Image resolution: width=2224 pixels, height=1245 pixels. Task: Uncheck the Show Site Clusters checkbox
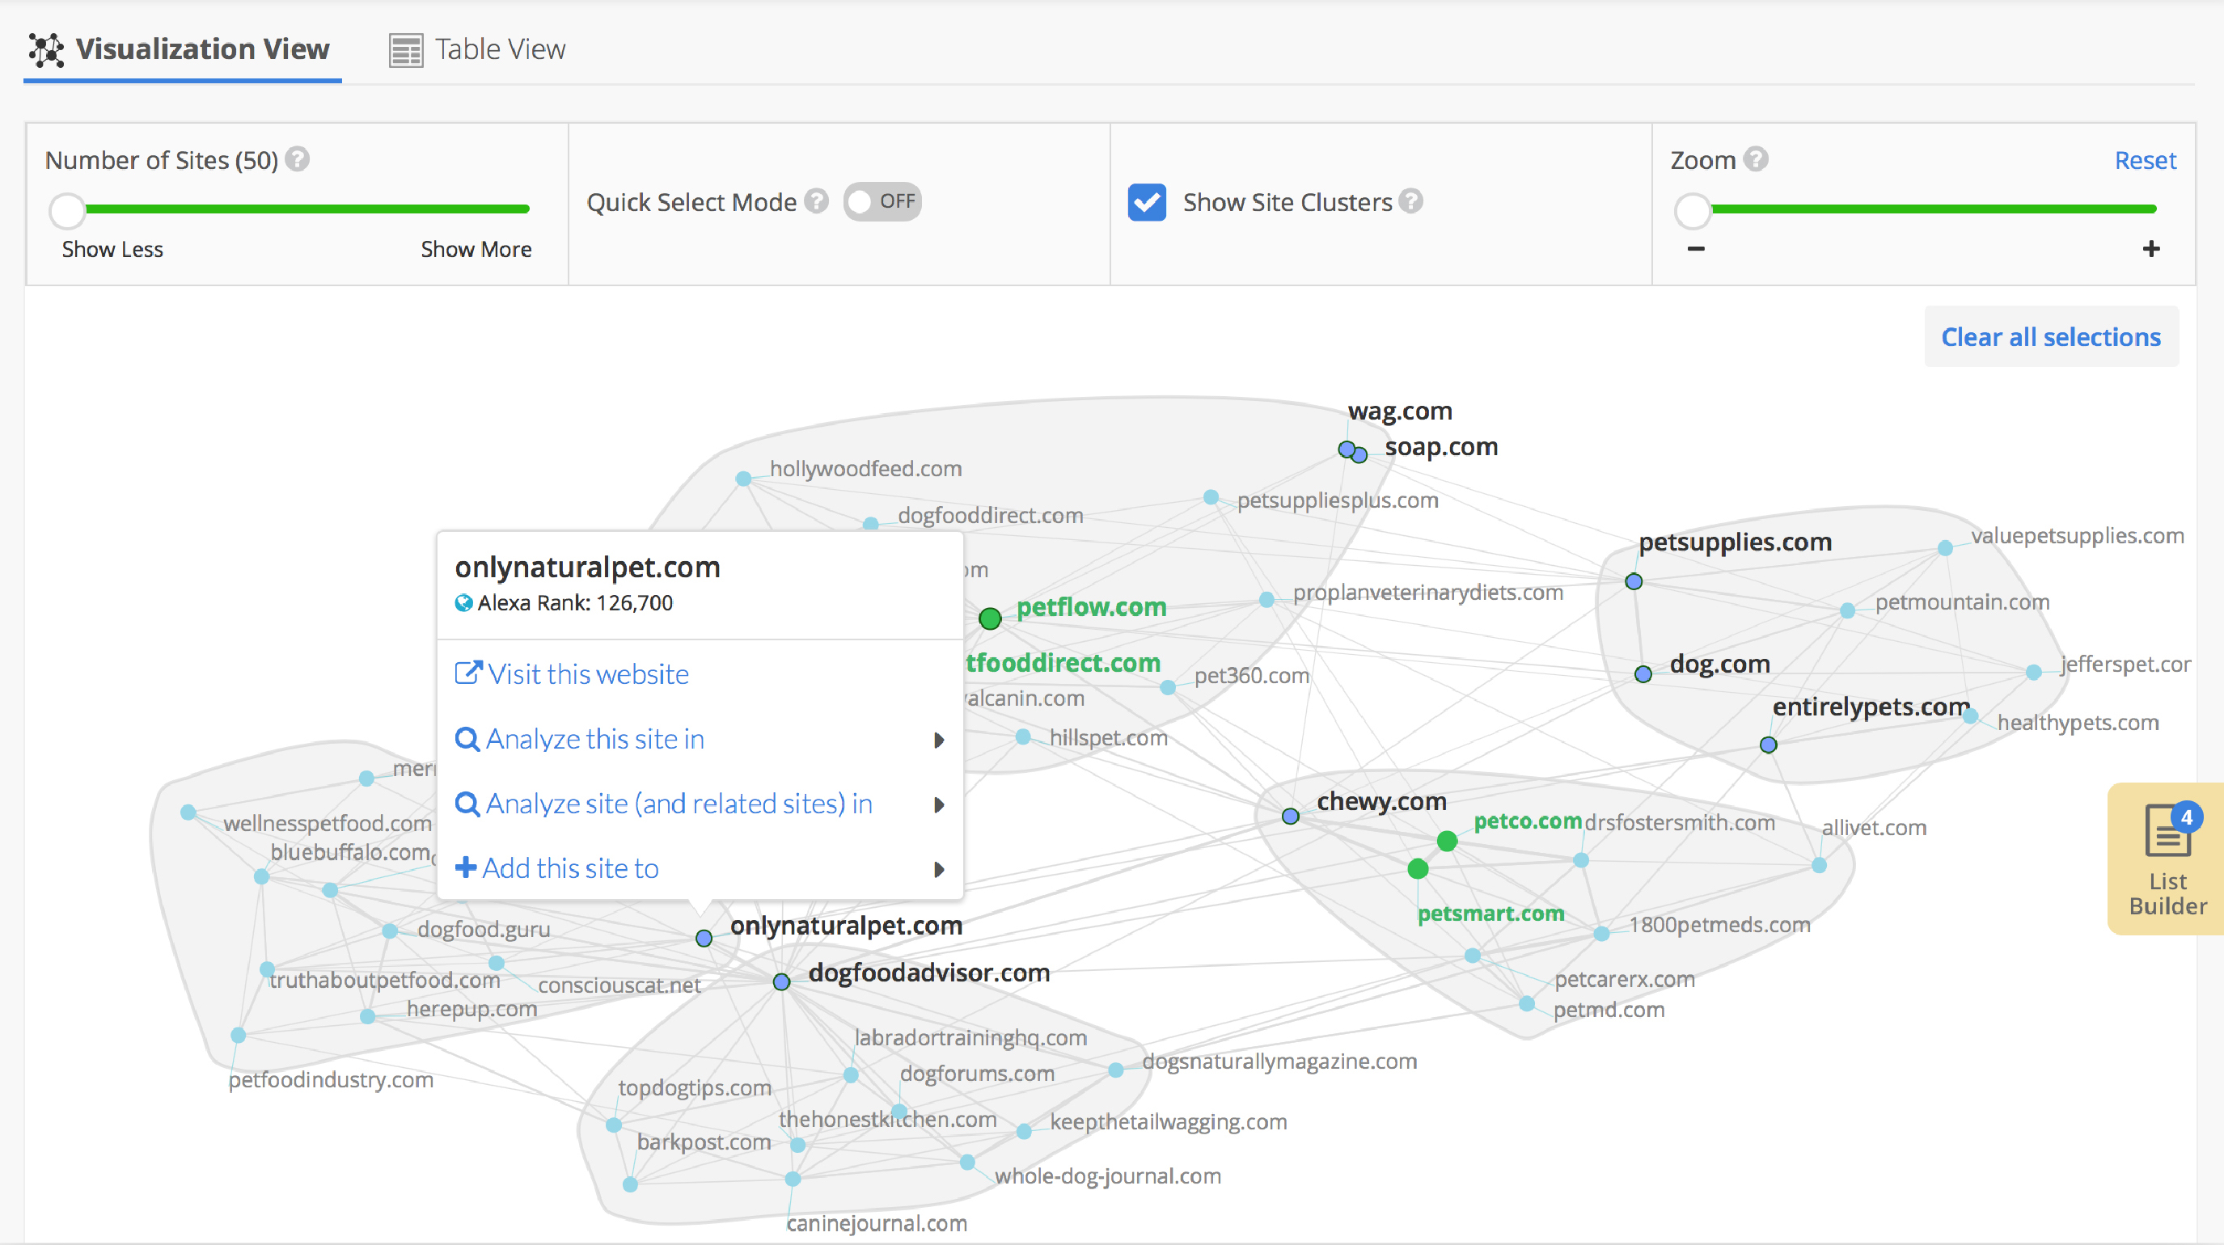tap(1147, 203)
